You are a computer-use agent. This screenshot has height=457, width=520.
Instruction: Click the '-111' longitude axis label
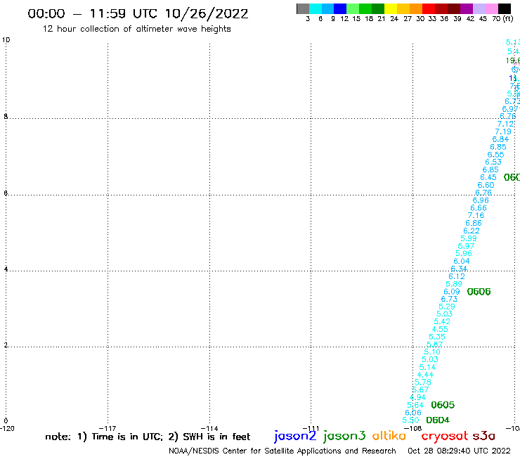tap(311, 428)
